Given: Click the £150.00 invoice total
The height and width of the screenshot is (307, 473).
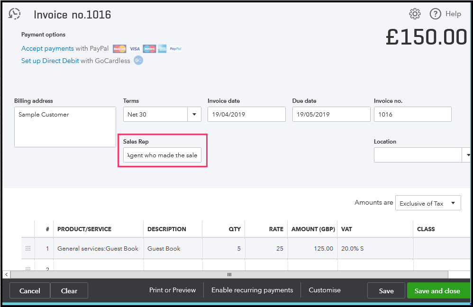Looking at the screenshot, I should (427, 37).
